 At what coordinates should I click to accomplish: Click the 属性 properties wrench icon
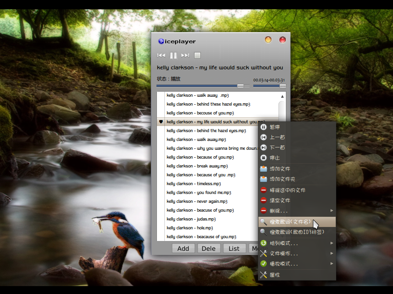coord(264,275)
